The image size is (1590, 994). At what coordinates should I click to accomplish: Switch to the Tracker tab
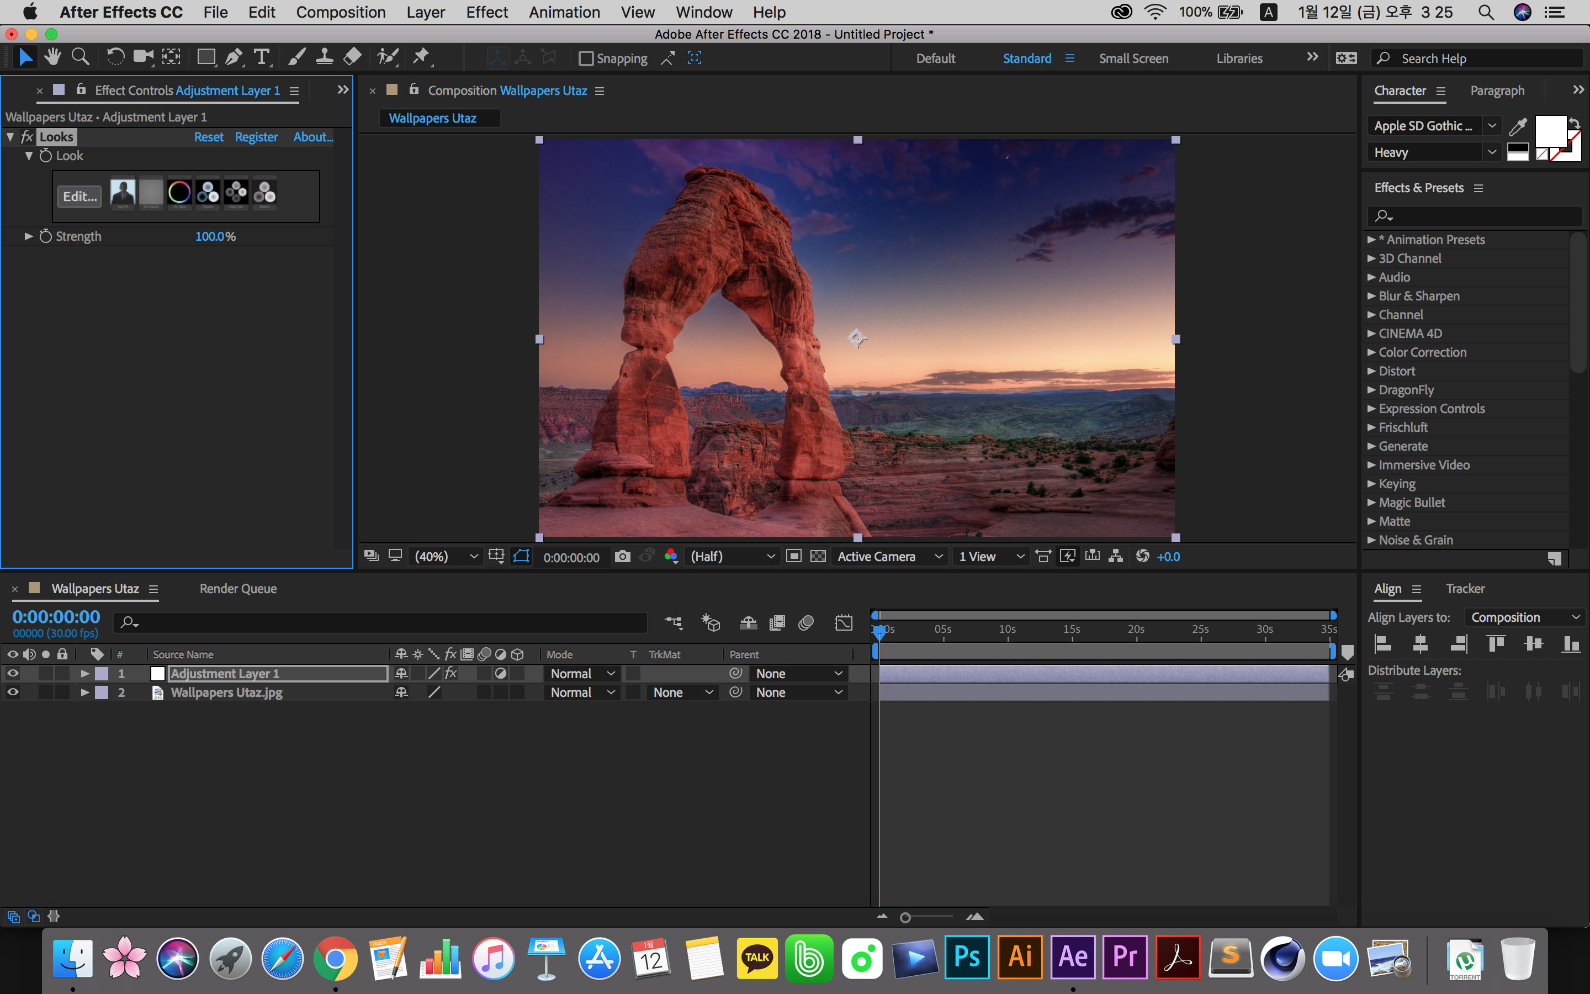[1465, 589]
